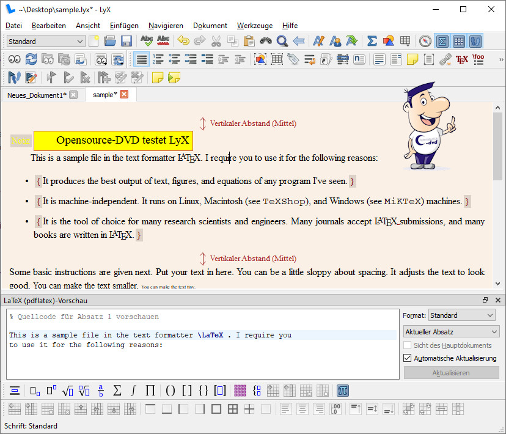Click the fraction icon in math toolbar

pos(101,390)
